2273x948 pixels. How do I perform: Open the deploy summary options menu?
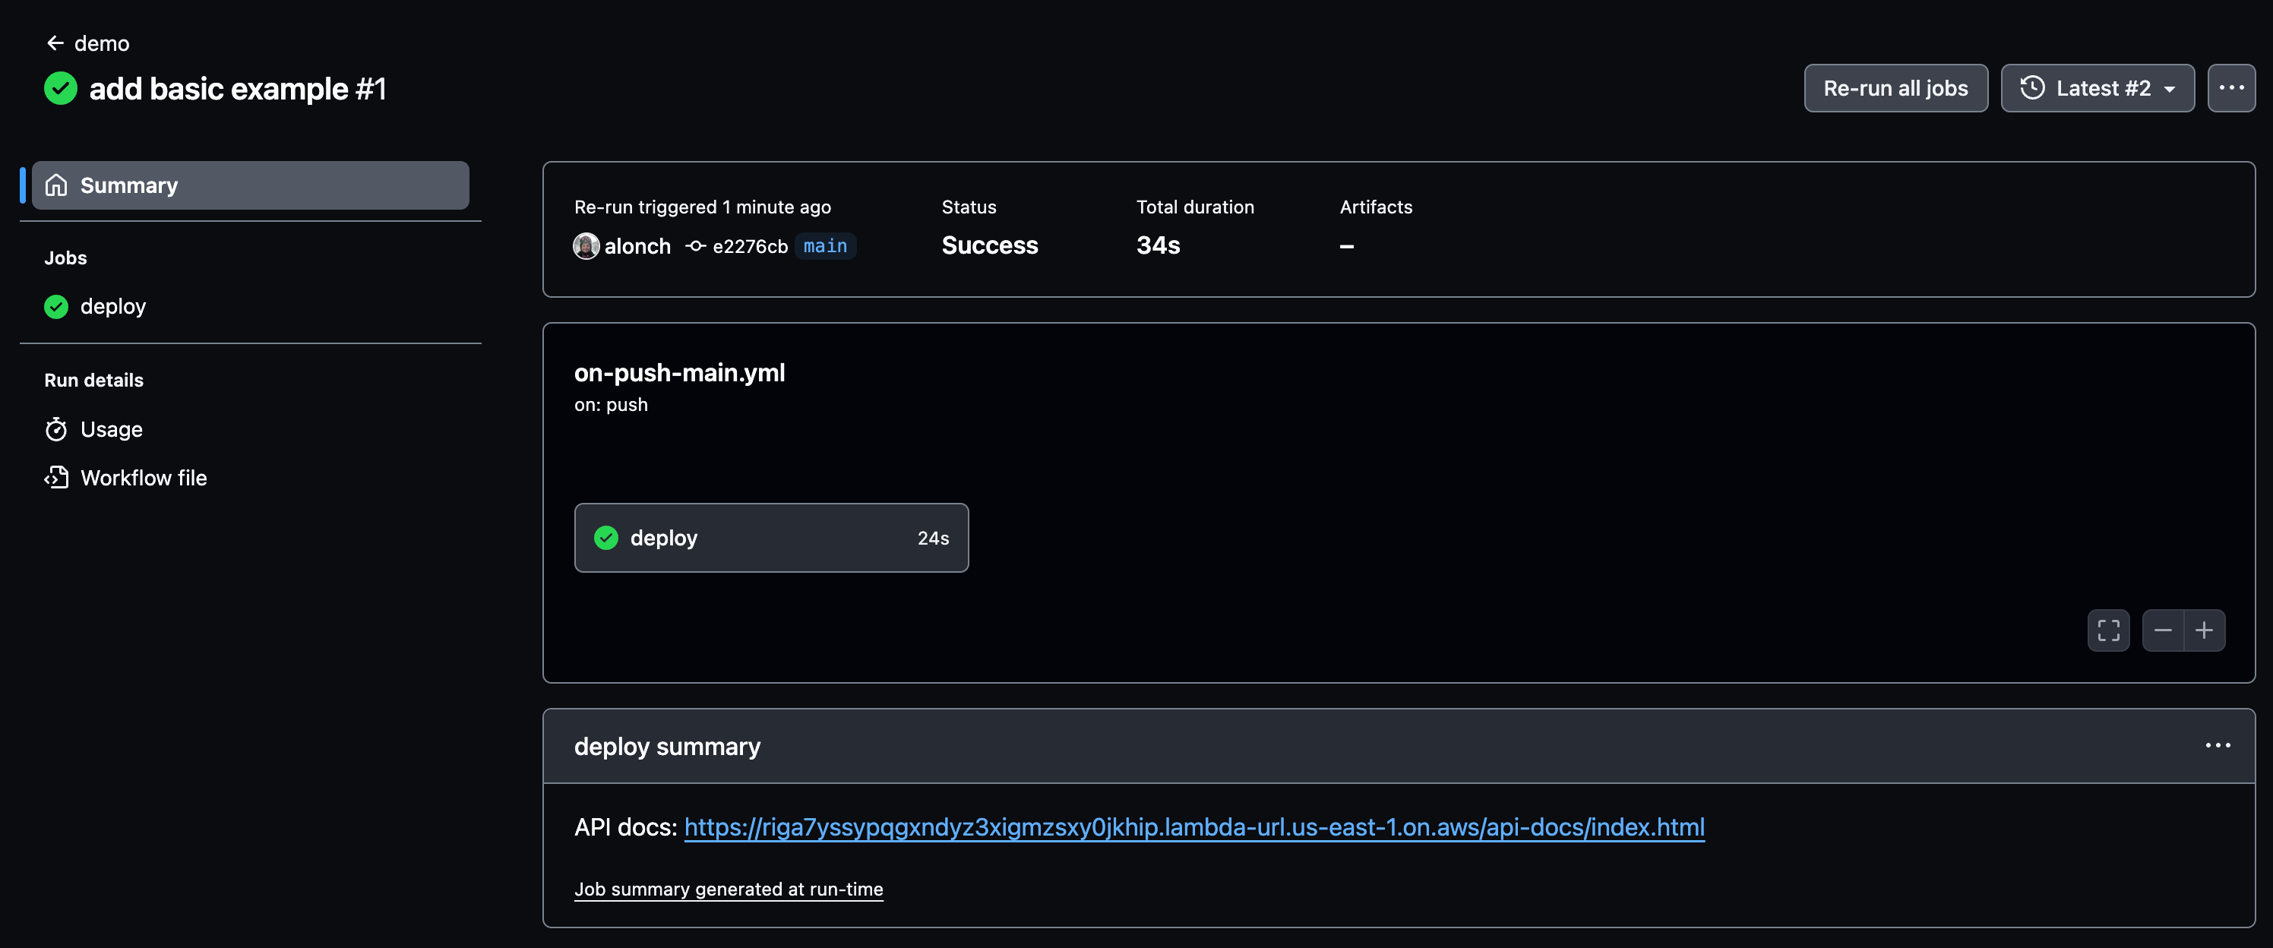click(2217, 745)
